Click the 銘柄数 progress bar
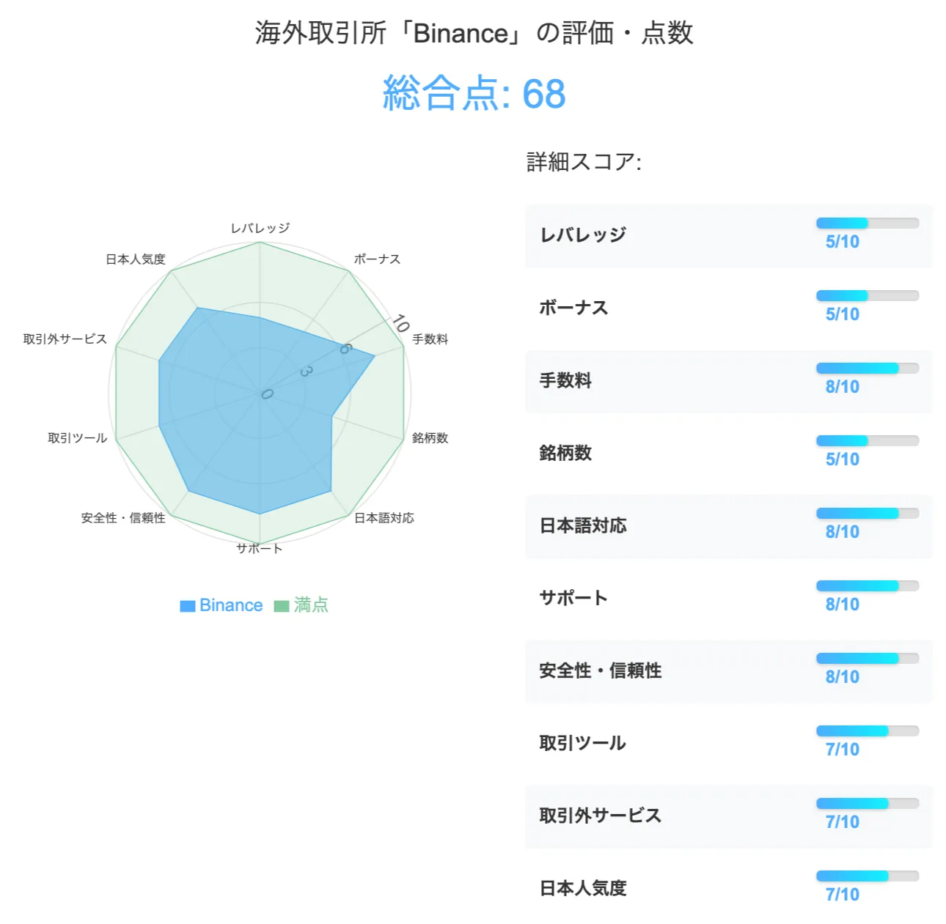The image size is (946, 924). 868,441
